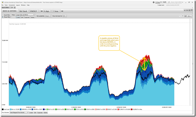
Task: Click the -$999.99 to -$100 legend swatch
Action: pyautogui.click(x=21, y=110)
